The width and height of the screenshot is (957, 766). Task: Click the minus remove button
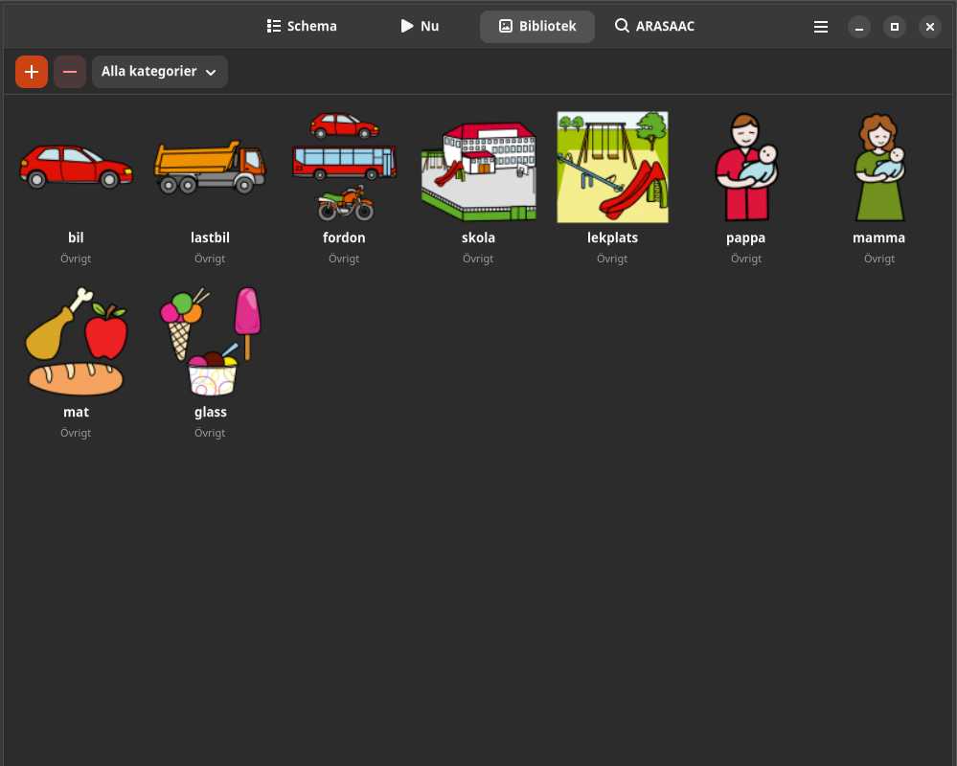[70, 72]
